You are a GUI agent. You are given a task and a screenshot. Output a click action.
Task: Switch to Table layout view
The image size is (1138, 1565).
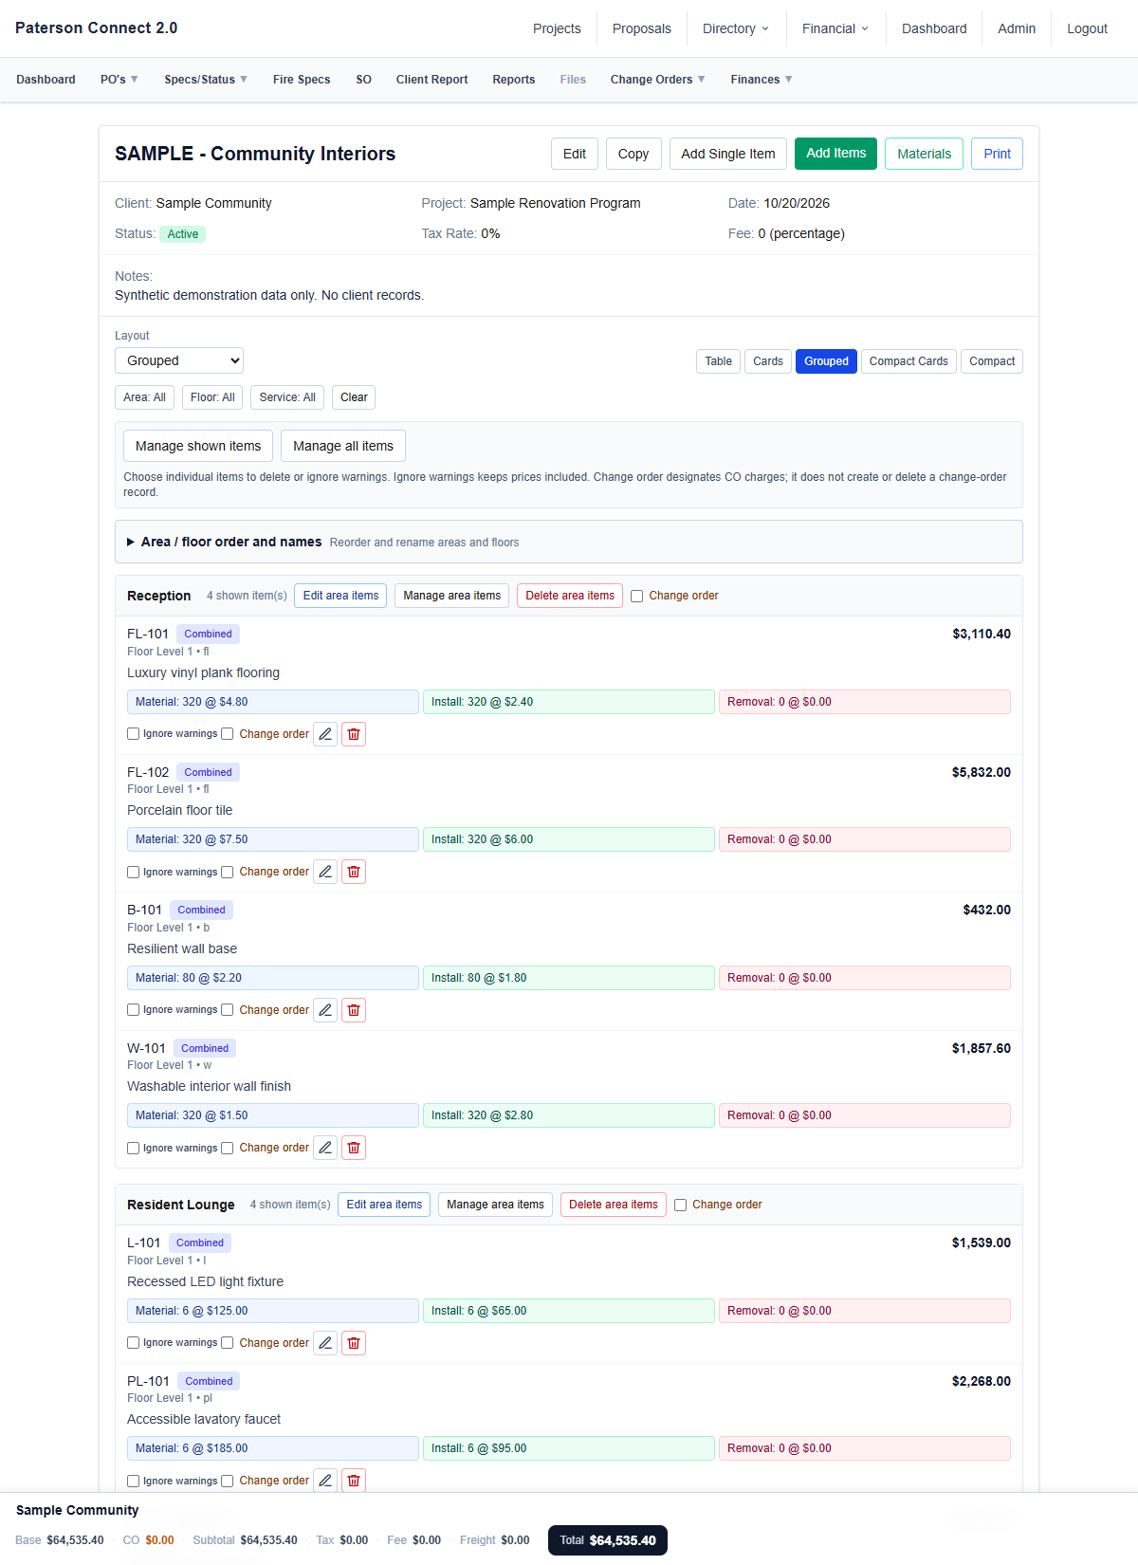tap(719, 361)
